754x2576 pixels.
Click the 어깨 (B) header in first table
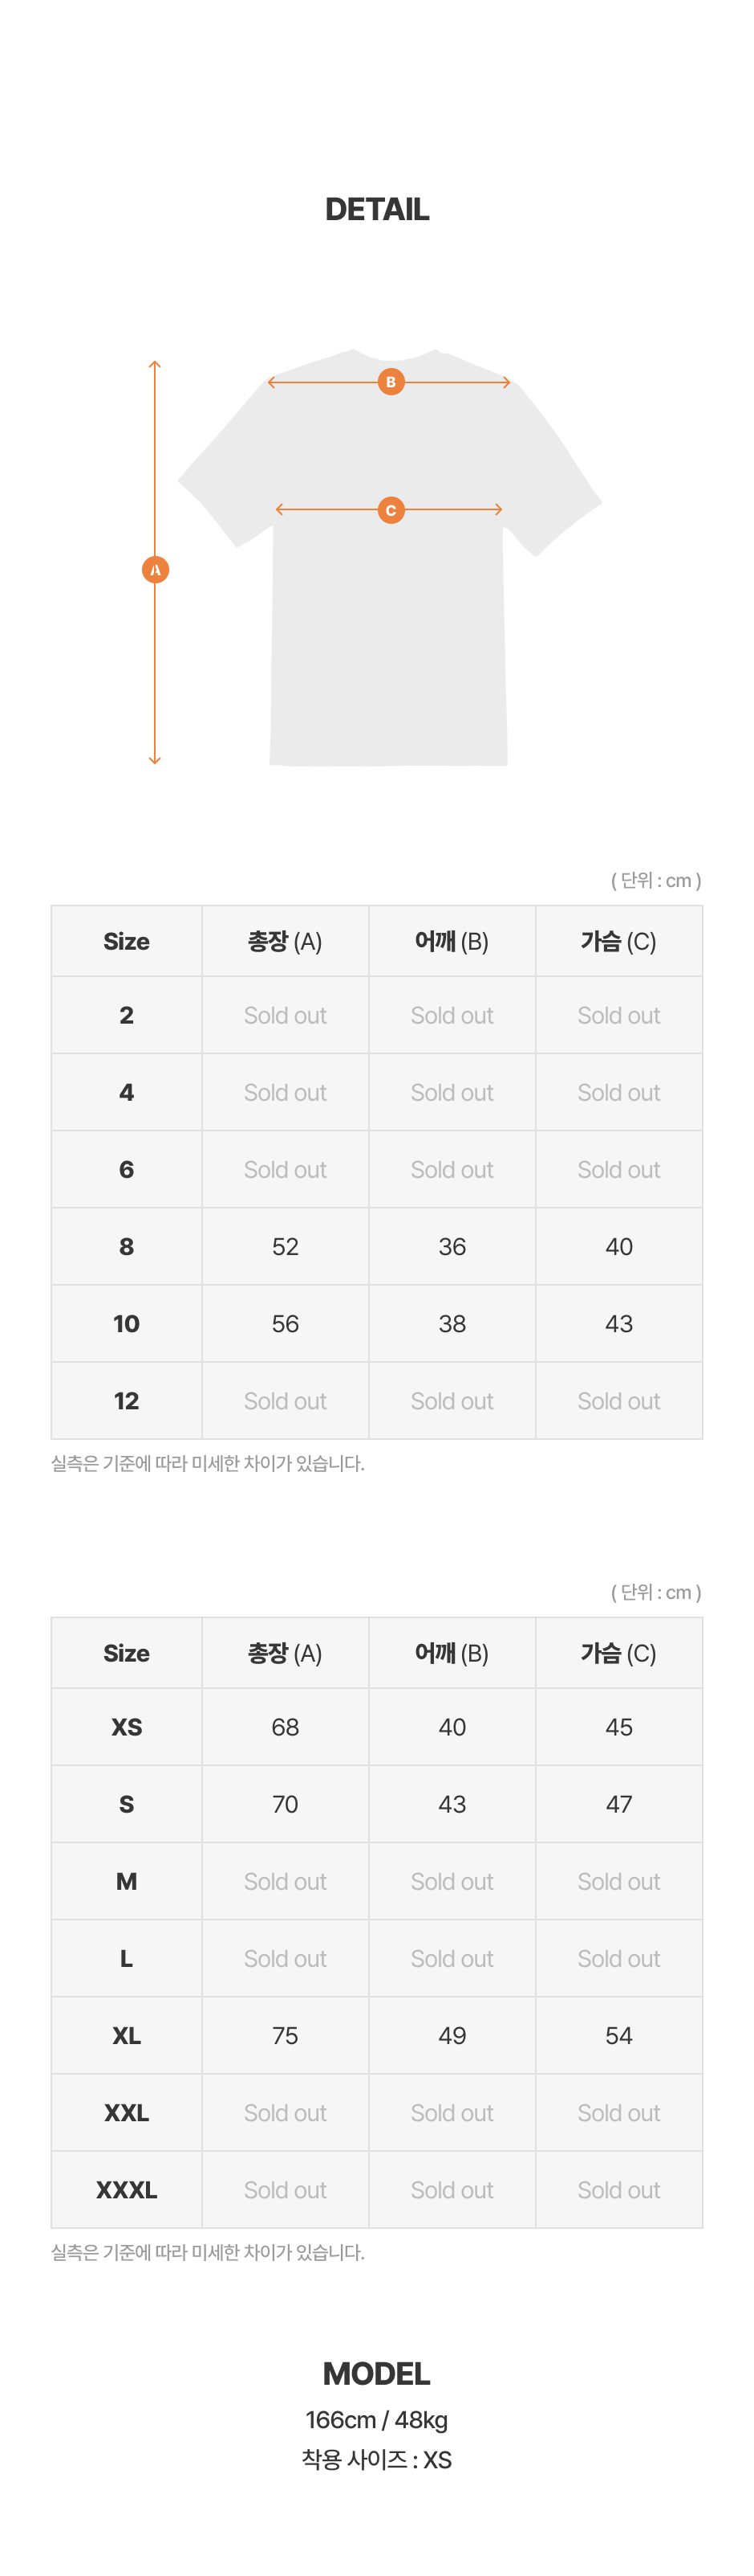point(452,941)
